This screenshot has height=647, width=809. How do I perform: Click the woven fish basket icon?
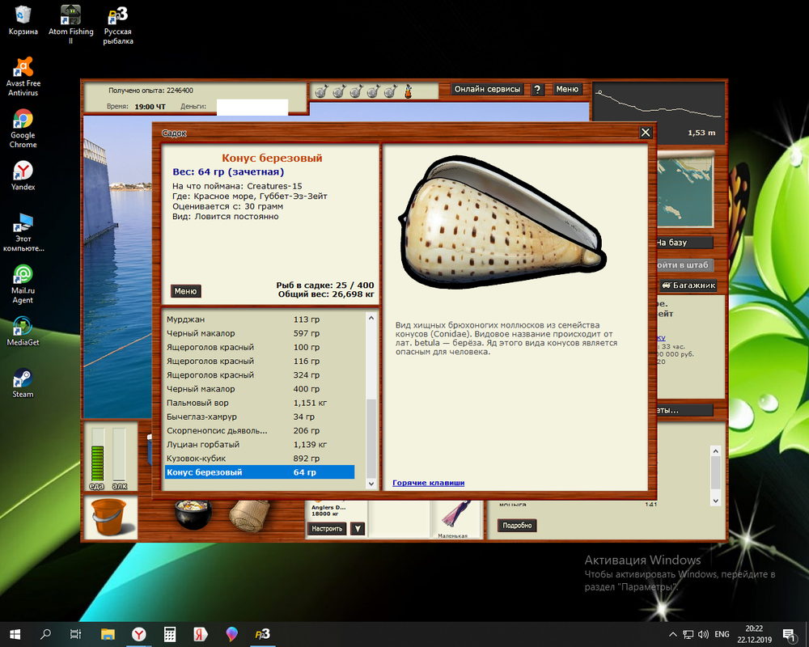tap(245, 516)
